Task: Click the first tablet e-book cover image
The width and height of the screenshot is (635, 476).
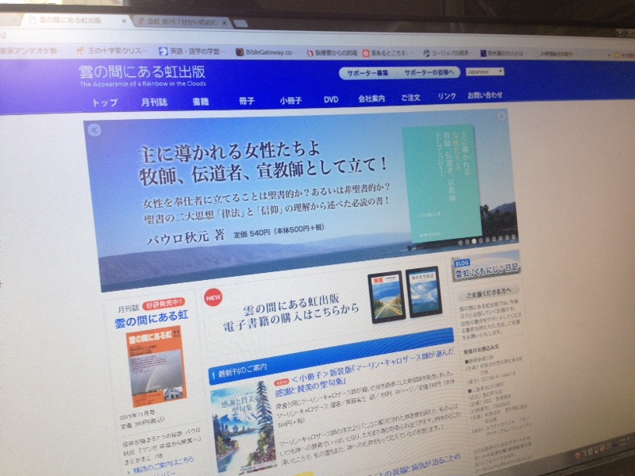Action: tap(386, 297)
